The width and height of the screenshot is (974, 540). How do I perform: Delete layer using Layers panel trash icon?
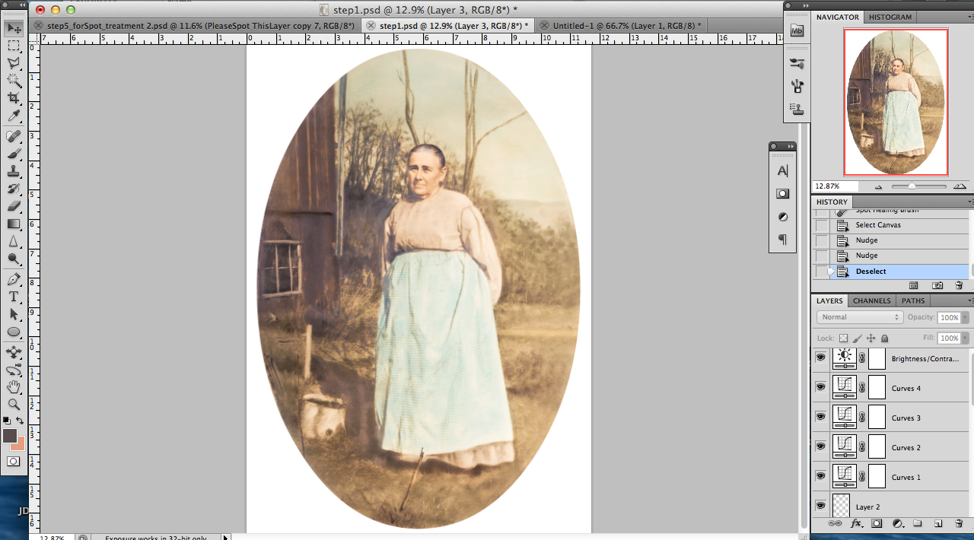[x=959, y=523]
